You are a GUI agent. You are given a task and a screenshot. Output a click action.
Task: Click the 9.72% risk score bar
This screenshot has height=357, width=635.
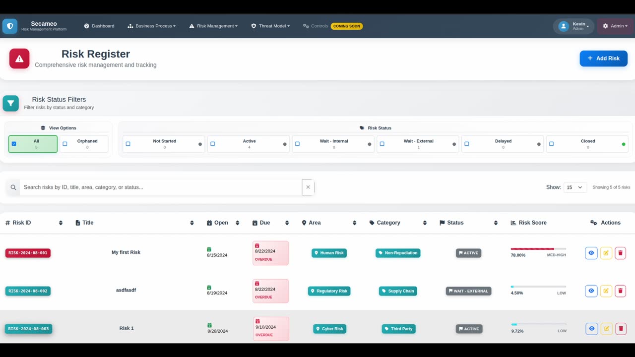pyautogui.click(x=538, y=325)
